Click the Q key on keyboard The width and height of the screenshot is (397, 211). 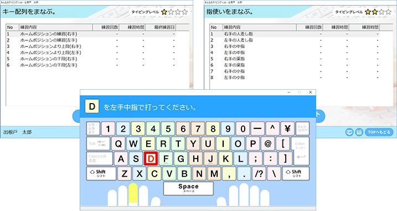point(118,143)
